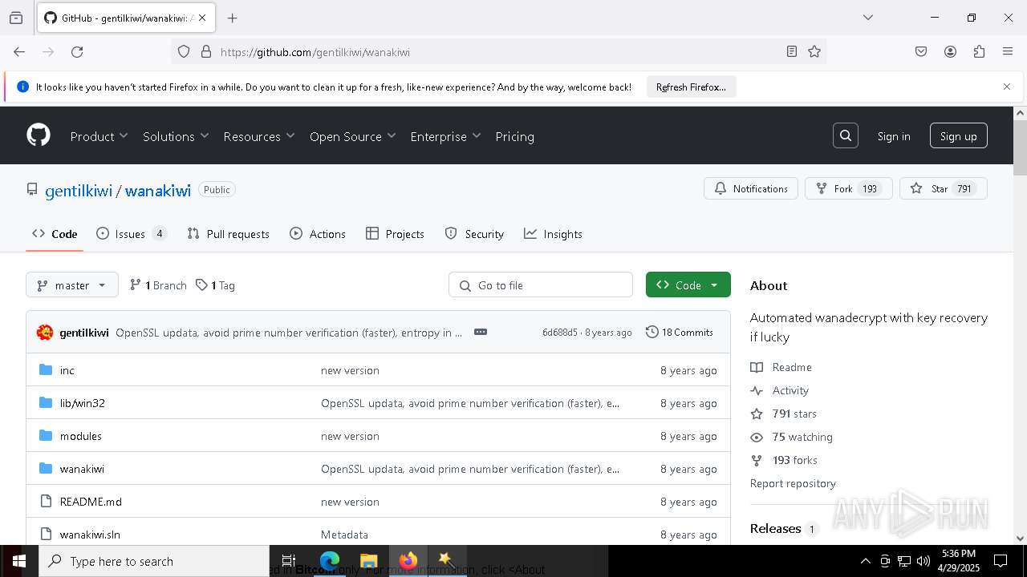
Task: Expand the Product navigation dropdown
Action: point(99,136)
